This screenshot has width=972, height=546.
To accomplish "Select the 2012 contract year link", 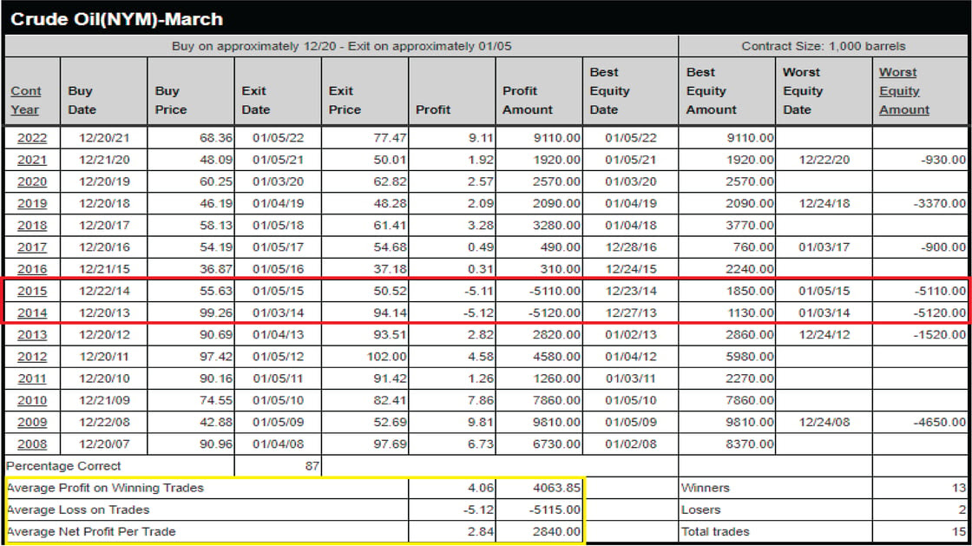I will (x=32, y=357).
